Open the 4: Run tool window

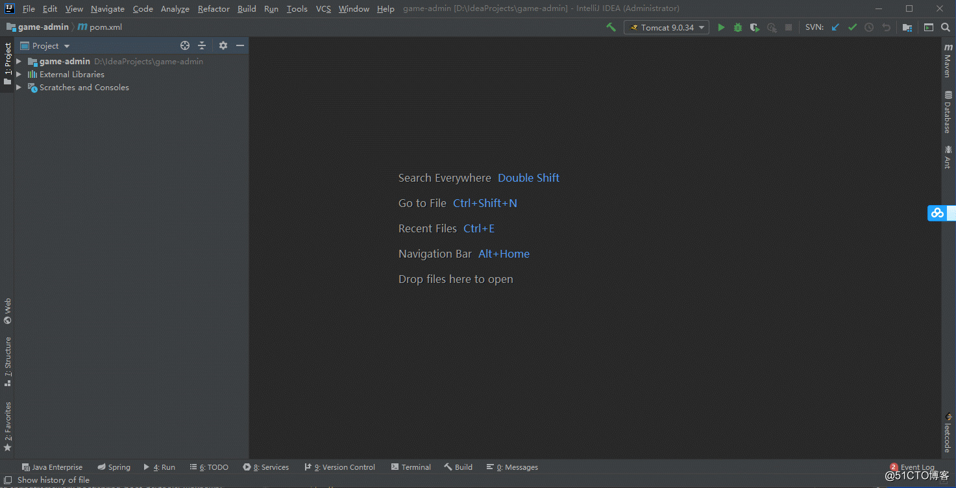pos(159,467)
